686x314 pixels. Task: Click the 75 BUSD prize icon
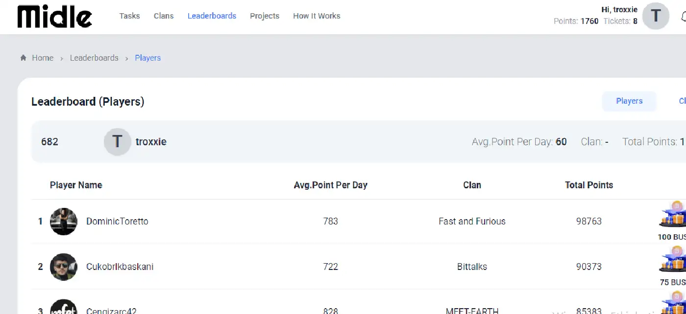click(674, 262)
